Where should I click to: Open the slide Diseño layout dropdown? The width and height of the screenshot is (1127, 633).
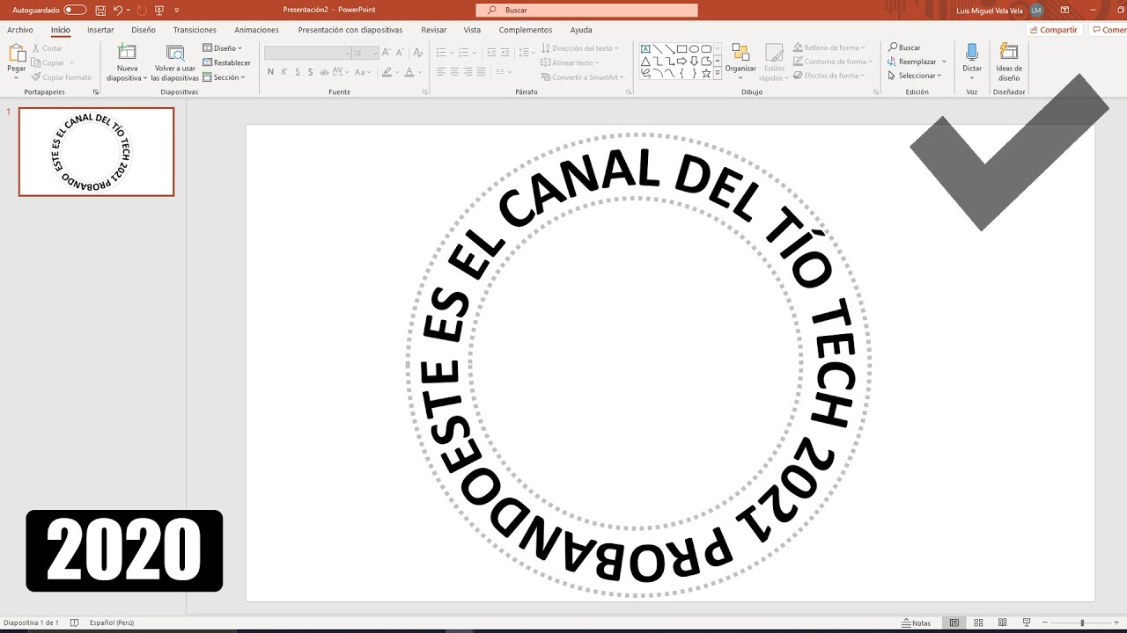click(222, 48)
